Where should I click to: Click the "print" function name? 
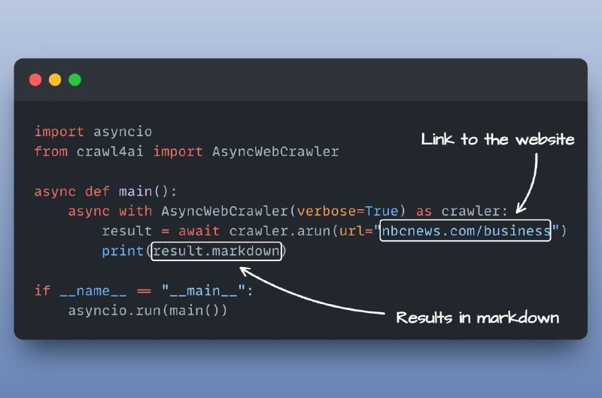(123, 251)
